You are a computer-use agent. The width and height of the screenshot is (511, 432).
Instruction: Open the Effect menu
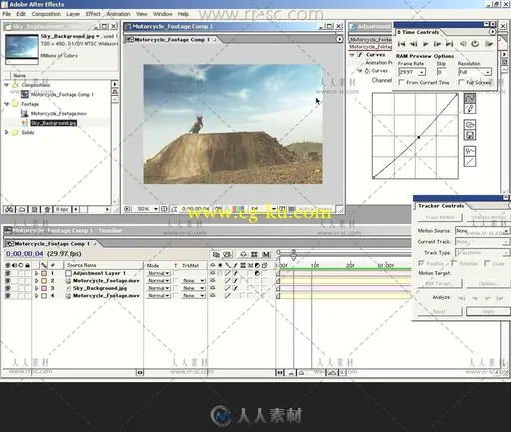click(93, 14)
